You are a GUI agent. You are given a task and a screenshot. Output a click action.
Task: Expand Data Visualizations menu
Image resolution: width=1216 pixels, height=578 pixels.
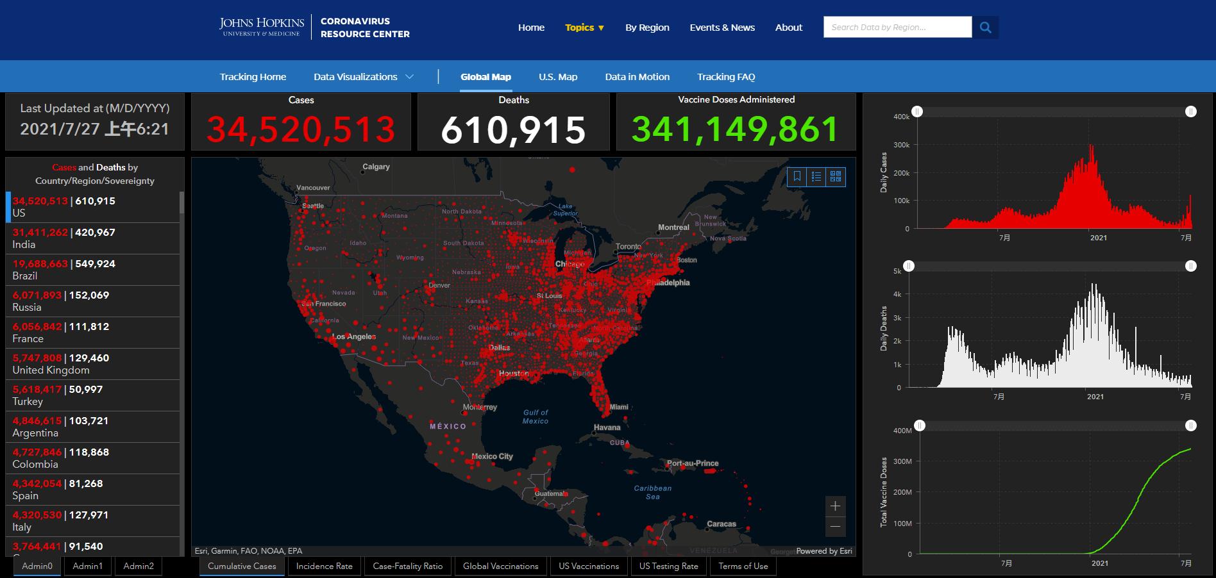coord(364,77)
